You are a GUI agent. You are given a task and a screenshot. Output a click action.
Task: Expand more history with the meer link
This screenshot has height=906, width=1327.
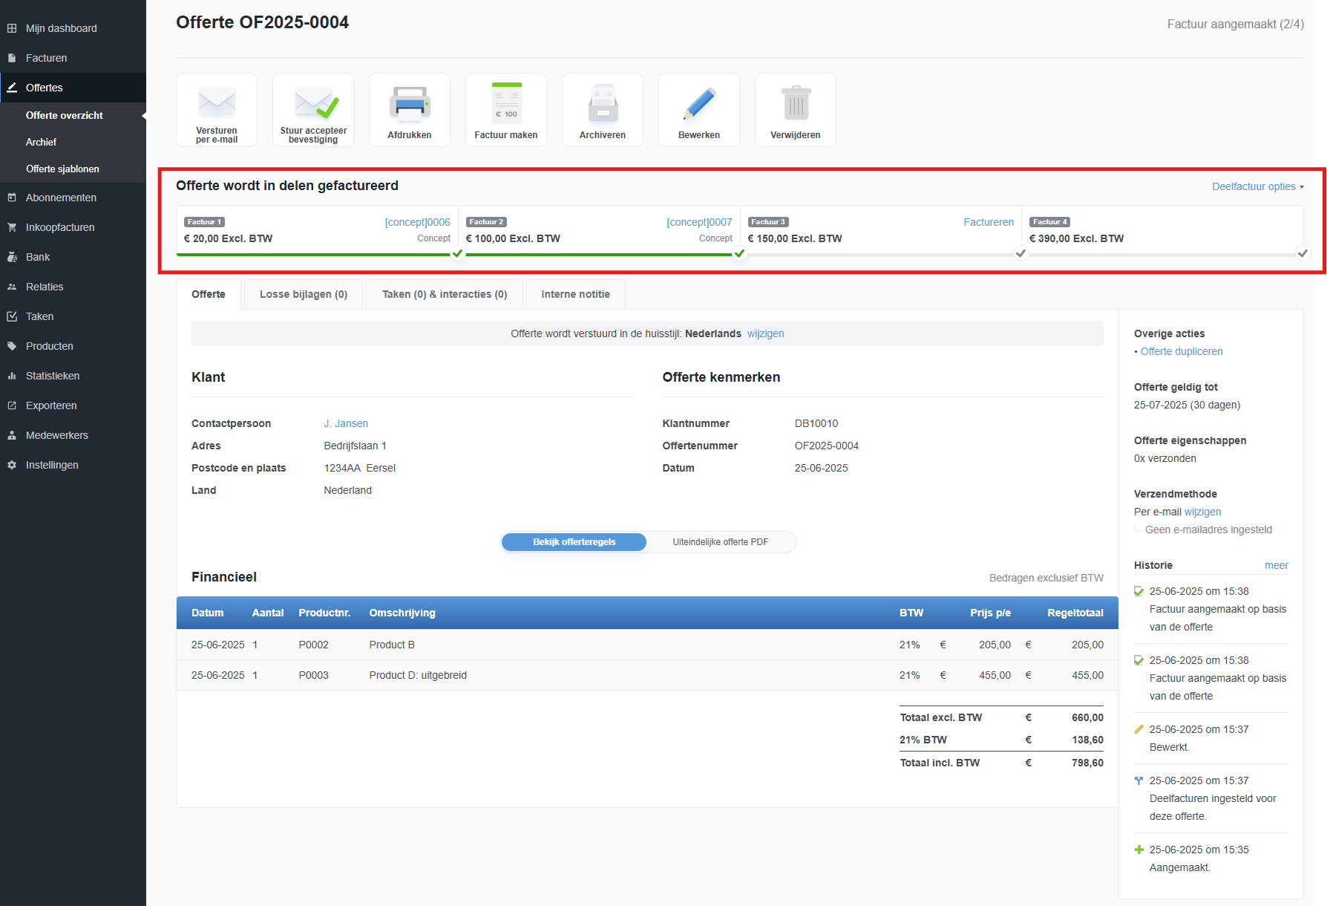(x=1276, y=565)
